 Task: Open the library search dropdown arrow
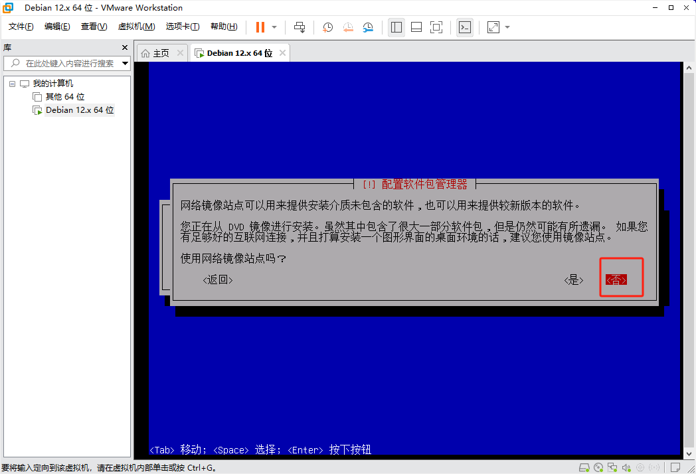point(125,64)
